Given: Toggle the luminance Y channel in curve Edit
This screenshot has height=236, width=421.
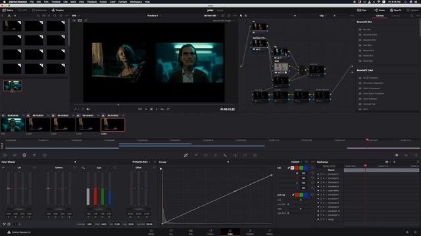Looking at the screenshot, I should click(292, 168).
